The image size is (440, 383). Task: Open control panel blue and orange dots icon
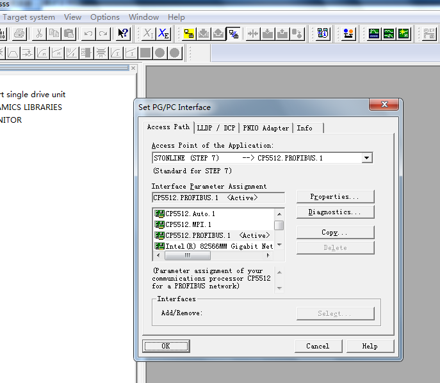coord(348,34)
